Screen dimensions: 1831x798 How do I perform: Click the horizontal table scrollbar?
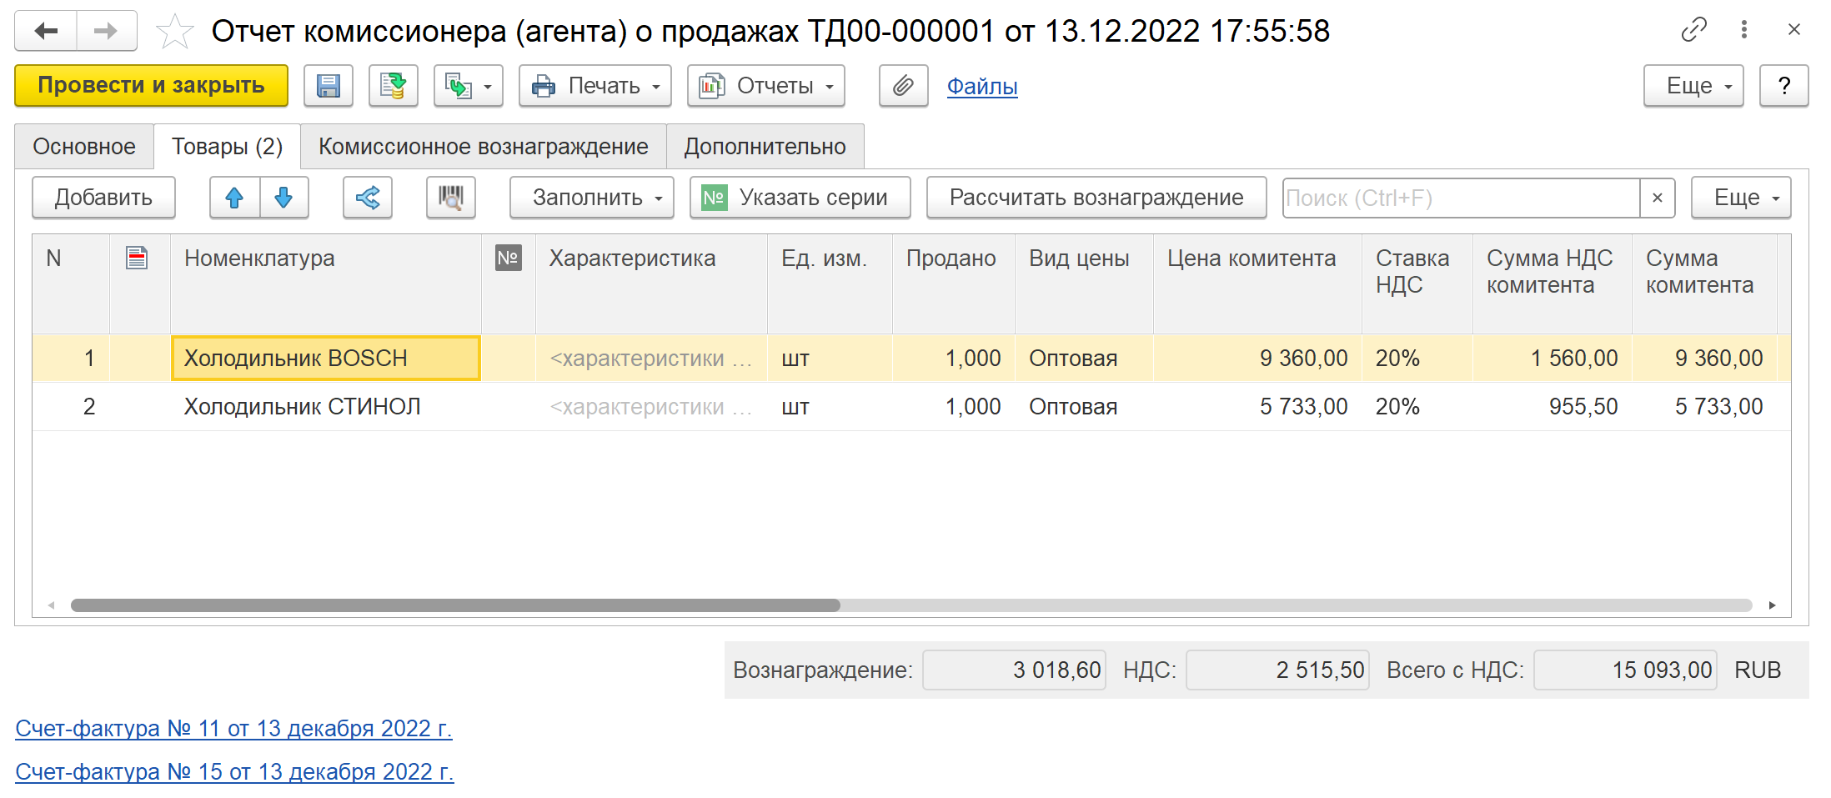click(x=455, y=605)
